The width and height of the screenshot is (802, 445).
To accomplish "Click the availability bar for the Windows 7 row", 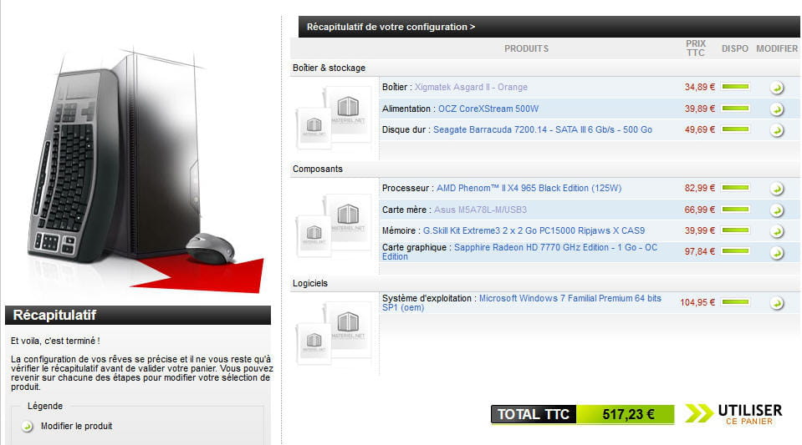I will coord(735,302).
